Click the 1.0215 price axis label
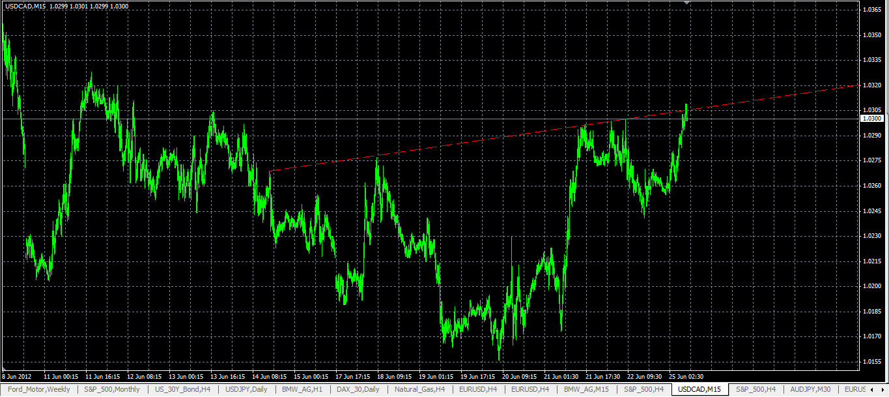This screenshot has height=397, width=889. click(x=872, y=261)
